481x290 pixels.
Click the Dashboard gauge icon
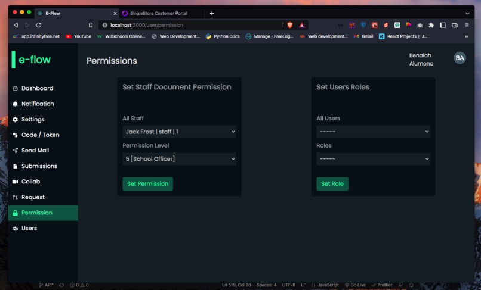15,89
